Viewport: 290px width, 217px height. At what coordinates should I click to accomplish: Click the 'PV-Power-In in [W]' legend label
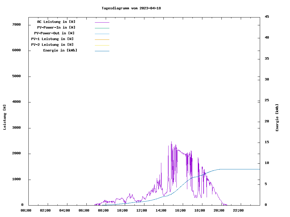pyautogui.click(x=56, y=27)
